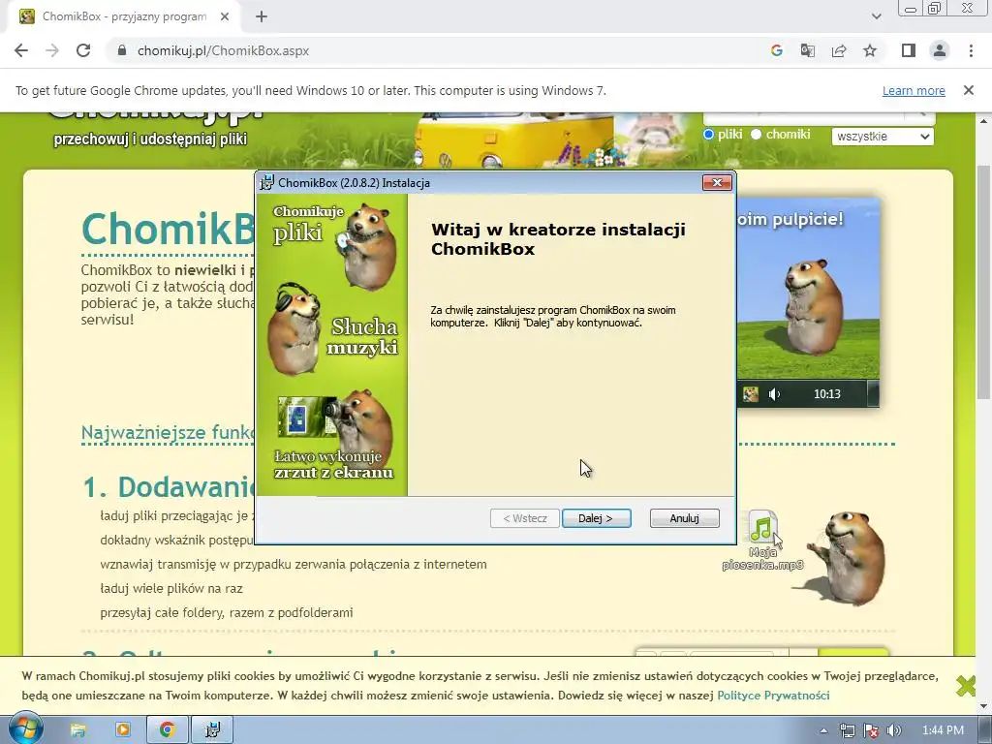Screen dimensions: 992x744
Task: Select the ChomikBox - przyjazny program tab
Action: [124, 17]
